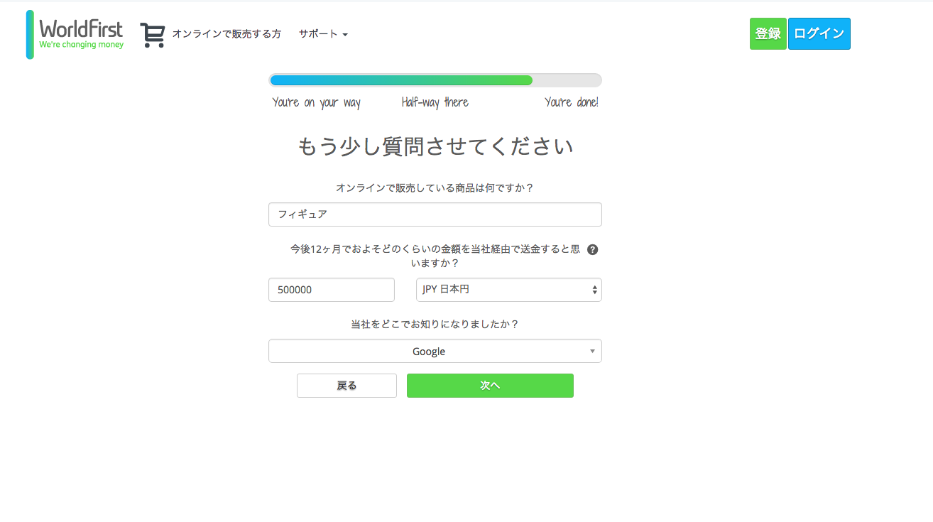
Task: Open the JPY 日本円 currency dropdown
Action: point(508,290)
